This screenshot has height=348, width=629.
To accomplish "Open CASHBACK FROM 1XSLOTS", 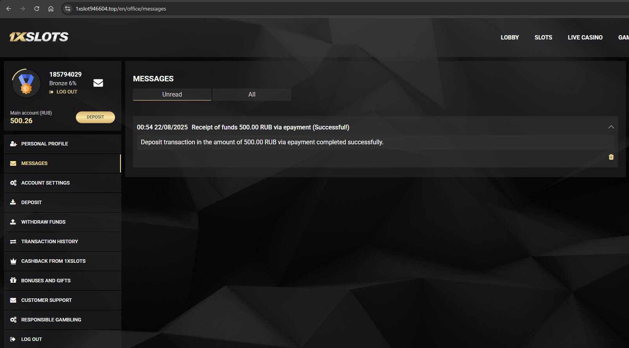I will pyautogui.click(x=63, y=261).
